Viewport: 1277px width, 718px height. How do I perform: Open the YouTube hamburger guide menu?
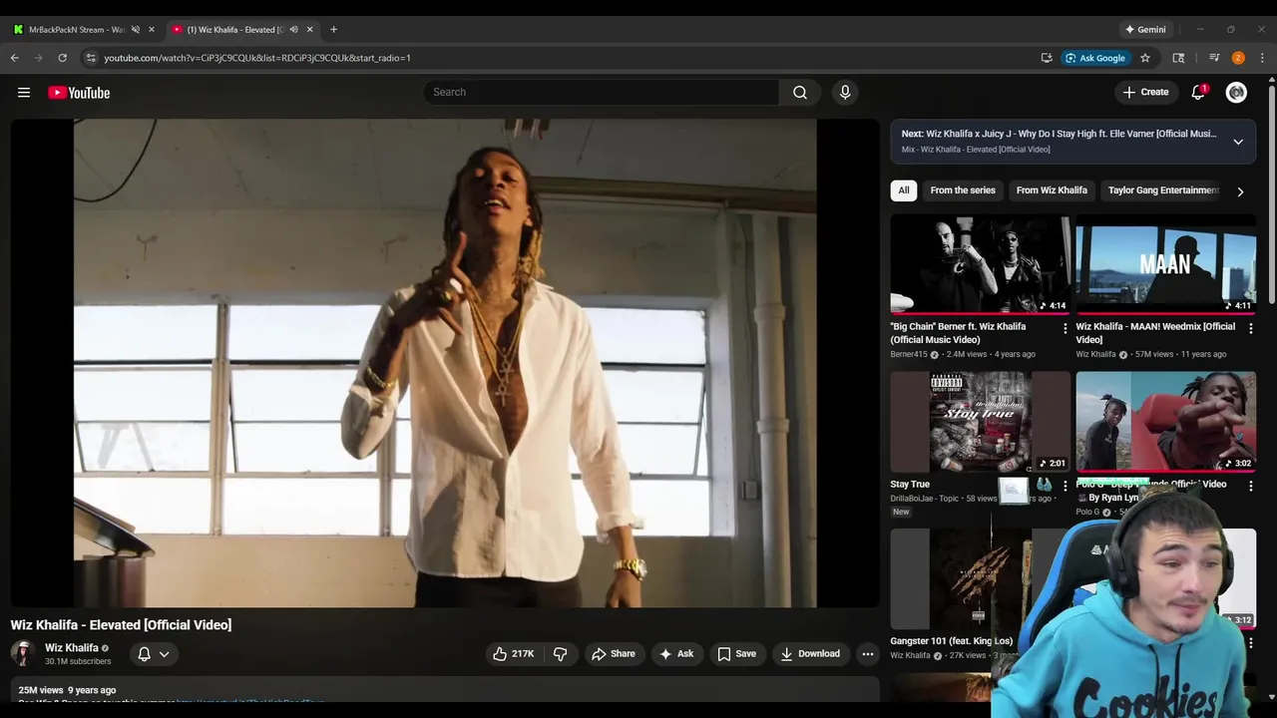tap(24, 93)
